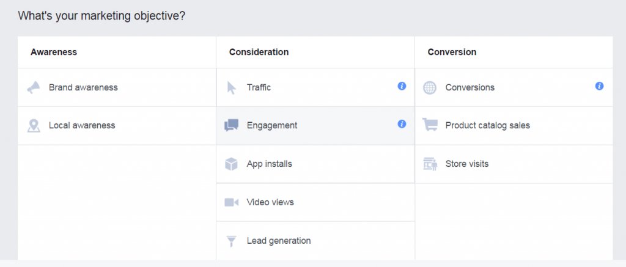Click the Traffic cursor arrow icon
Image resolution: width=626 pixels, height=267 pixels.
click(231, 87)
